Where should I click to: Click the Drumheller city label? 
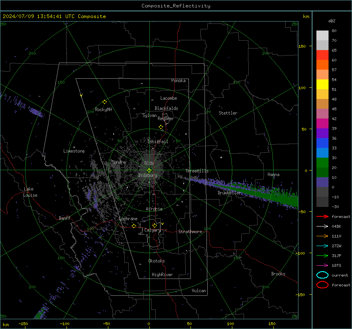coord(229,193)
